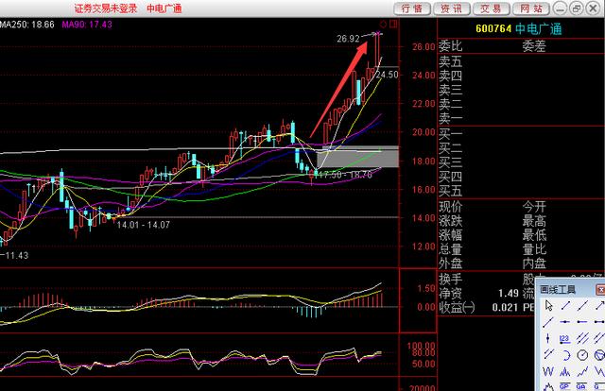Minimize the stock application window
Screen dimensions: 605x391
(x=561, y=8)
